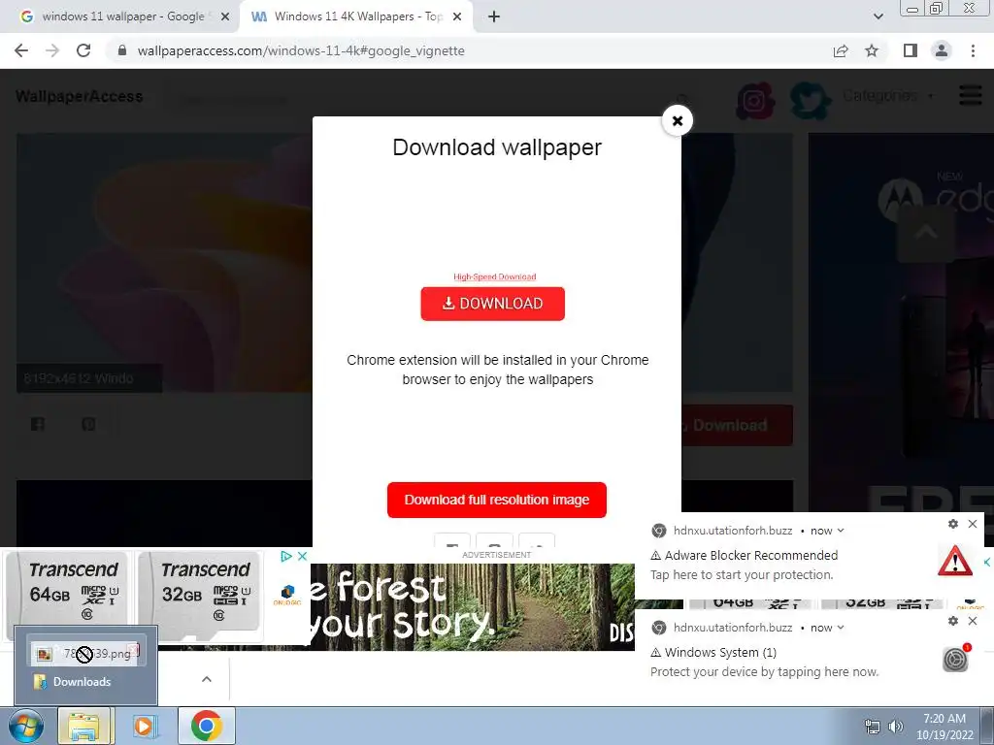
Task: Open settings gear on Adware Blocker notification
Action: click(953, 524)
